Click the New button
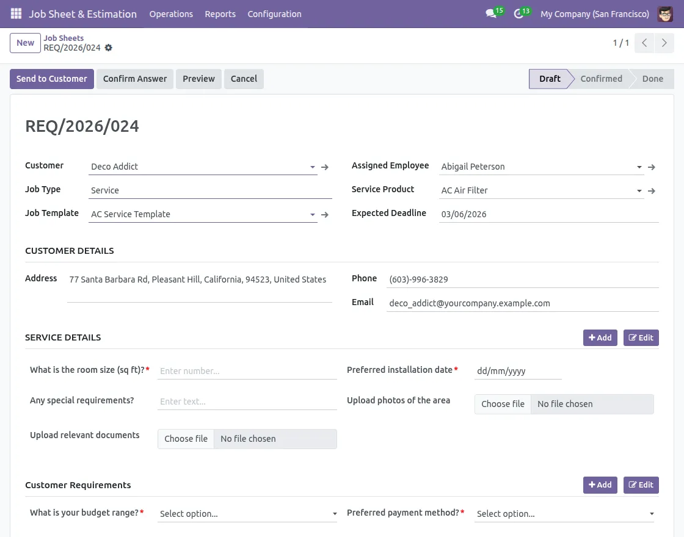This screenshot has width=684, height=537. click(24, 43)
